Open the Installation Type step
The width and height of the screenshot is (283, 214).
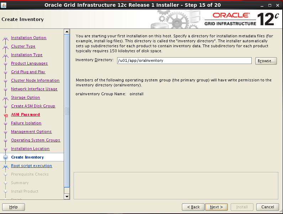27,55
